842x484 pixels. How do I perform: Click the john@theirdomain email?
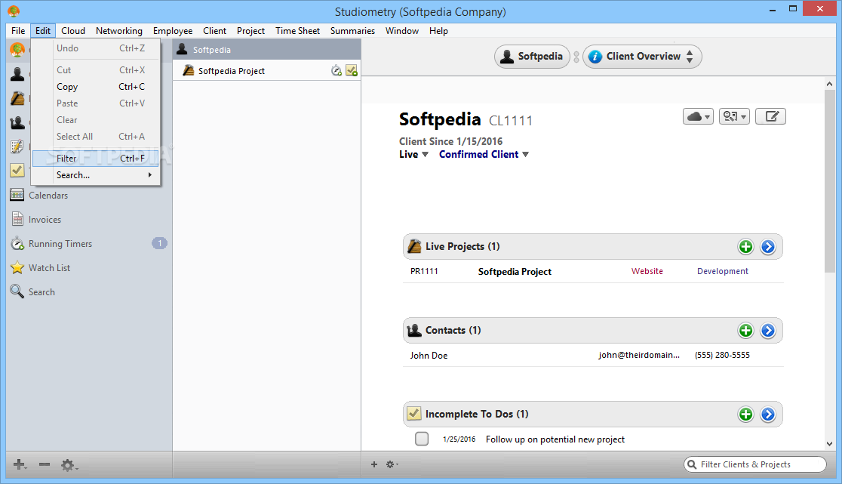click(x=639, y=355)
